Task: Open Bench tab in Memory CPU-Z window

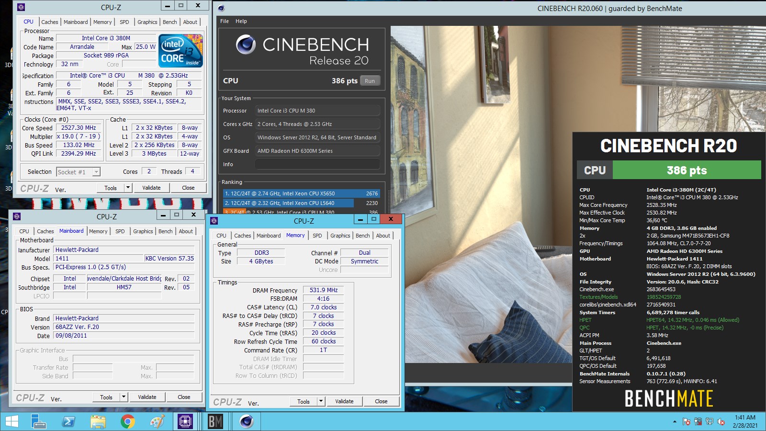Action: (x=363, y=236)
